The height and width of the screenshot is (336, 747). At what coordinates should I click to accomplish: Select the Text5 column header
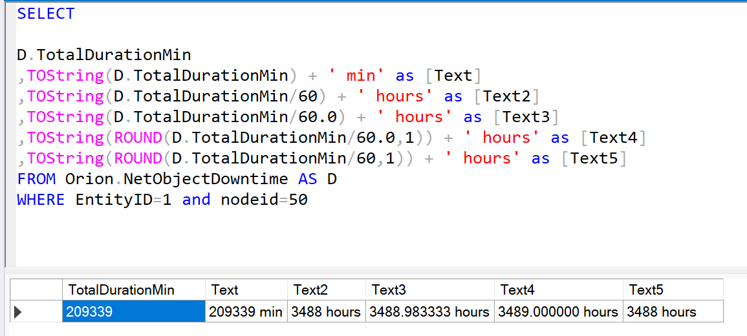click(673, 290)
